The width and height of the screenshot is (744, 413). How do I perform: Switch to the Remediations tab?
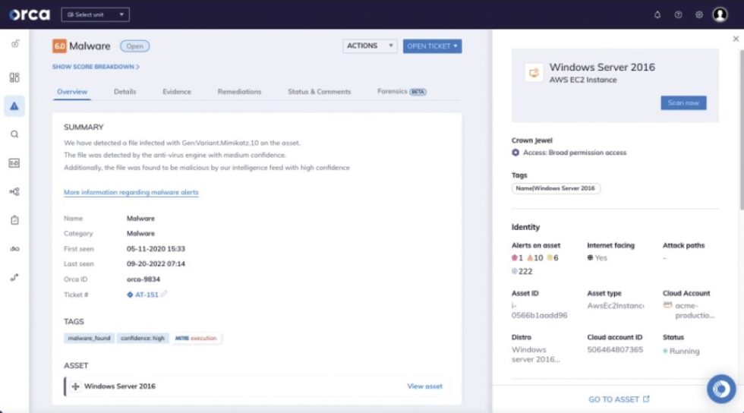(x=239, y=92)
